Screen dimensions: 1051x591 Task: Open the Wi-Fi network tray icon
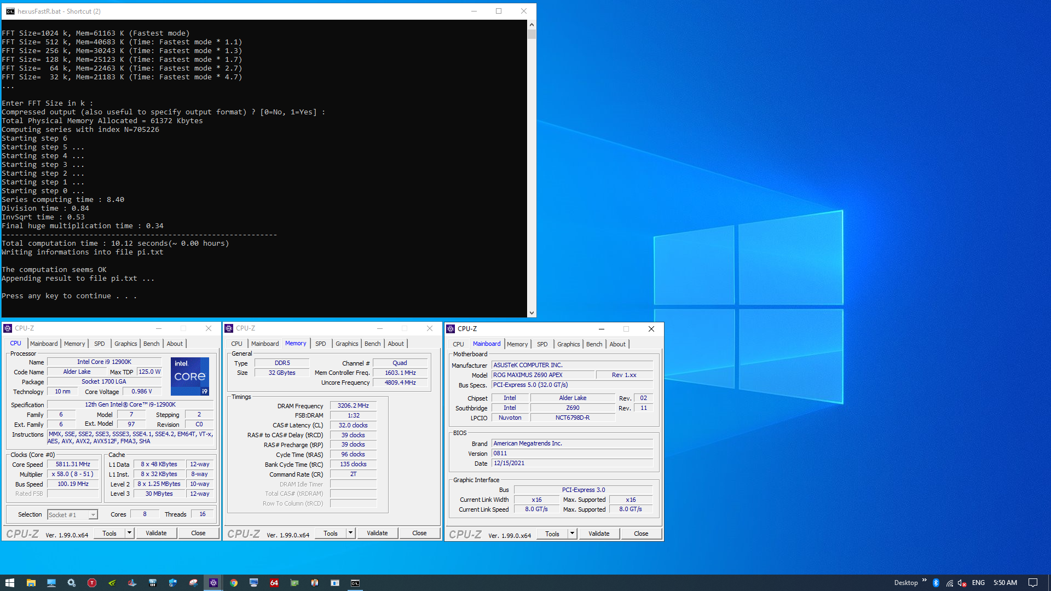pyautogui.click(x=949, y=583)
